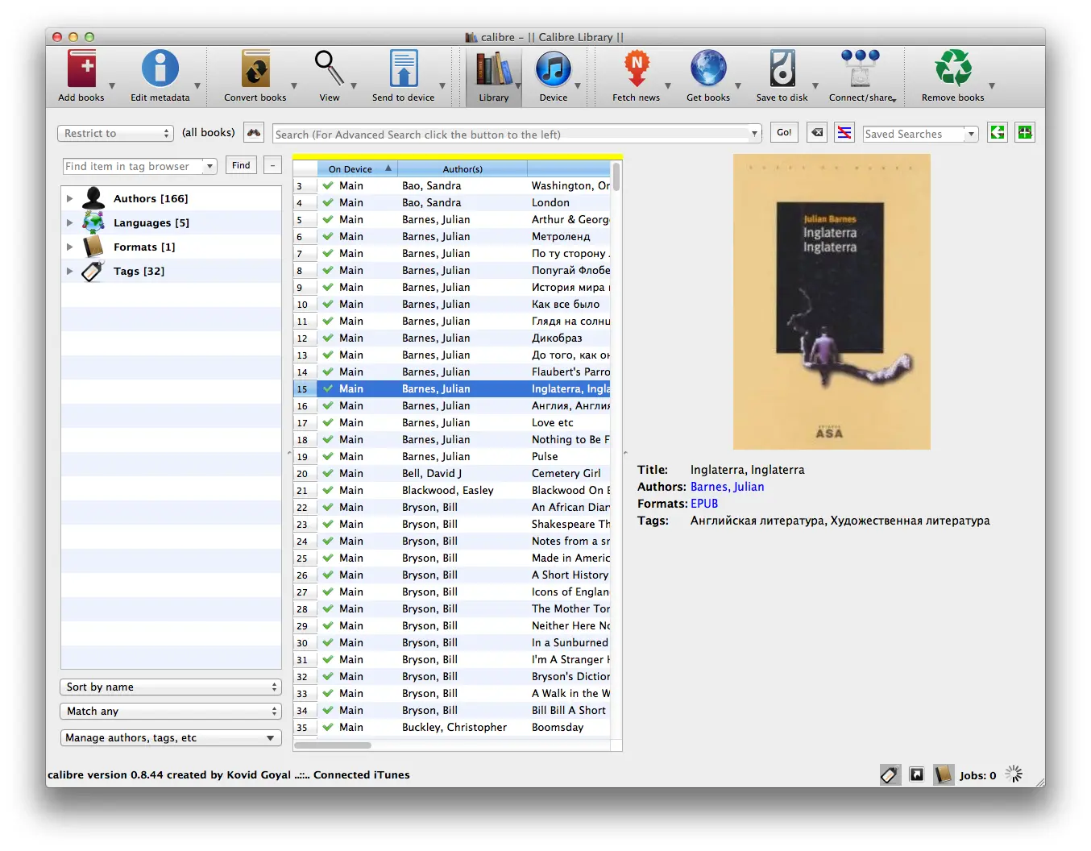Expand the Formats [1] category
The image size is (1091, 851).
click(69, 247)
